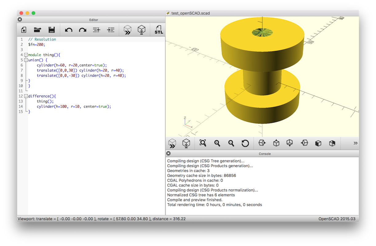Run Preview from the editor toolbar
The image size is (376, 246).
tap(127, 30)
